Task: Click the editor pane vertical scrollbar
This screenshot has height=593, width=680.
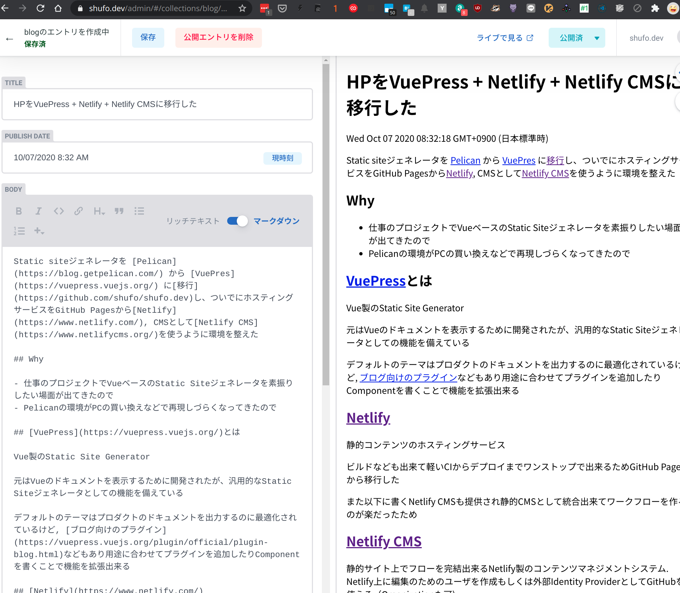Action: pyautogui.click(x=326, y=222)
